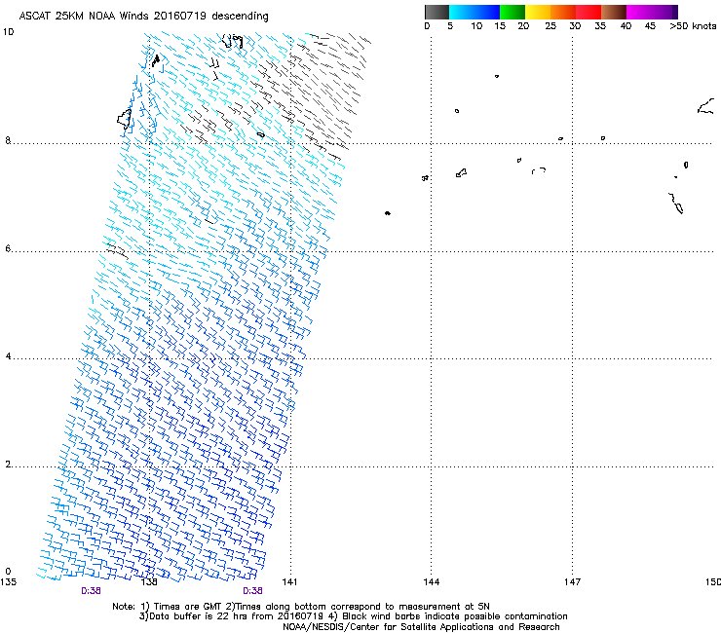Click the ">50 knots" color bar label
721x633 pixels.
693,26
